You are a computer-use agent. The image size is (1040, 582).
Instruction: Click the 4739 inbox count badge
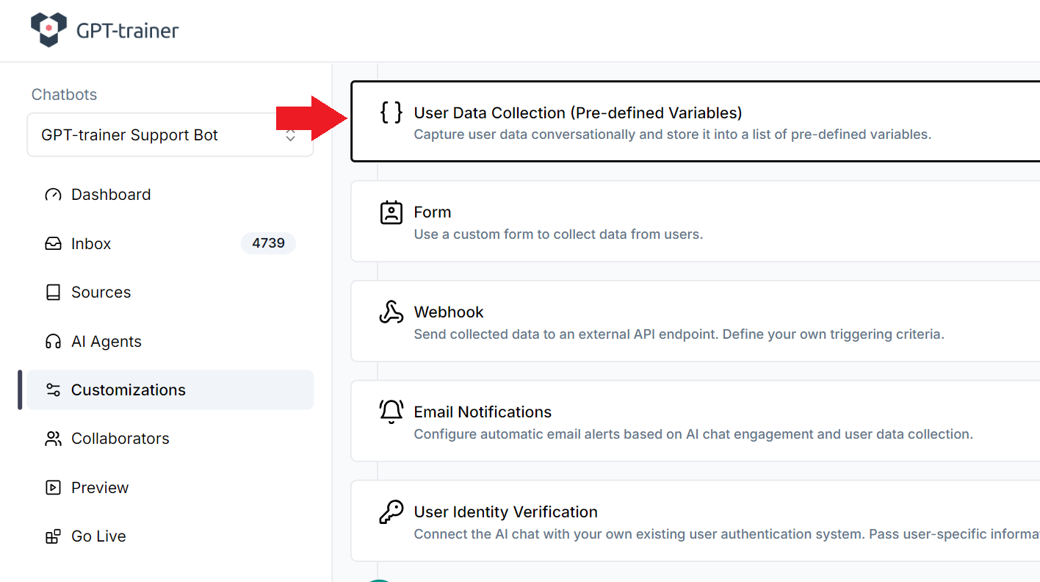click(x=268, y=243)
